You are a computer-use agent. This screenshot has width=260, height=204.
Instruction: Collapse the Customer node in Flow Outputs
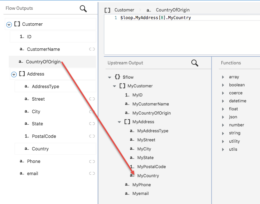[9, 24]
